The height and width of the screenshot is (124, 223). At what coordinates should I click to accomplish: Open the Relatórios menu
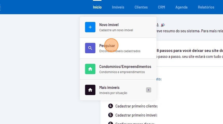206,7
